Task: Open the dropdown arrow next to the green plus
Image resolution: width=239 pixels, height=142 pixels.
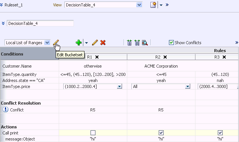Action: tap(86, 43)
